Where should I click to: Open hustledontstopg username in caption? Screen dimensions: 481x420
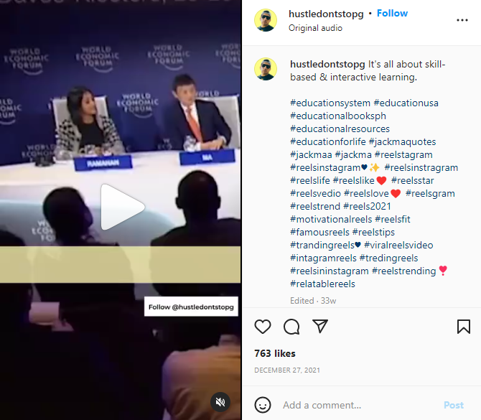pos(327,64)
